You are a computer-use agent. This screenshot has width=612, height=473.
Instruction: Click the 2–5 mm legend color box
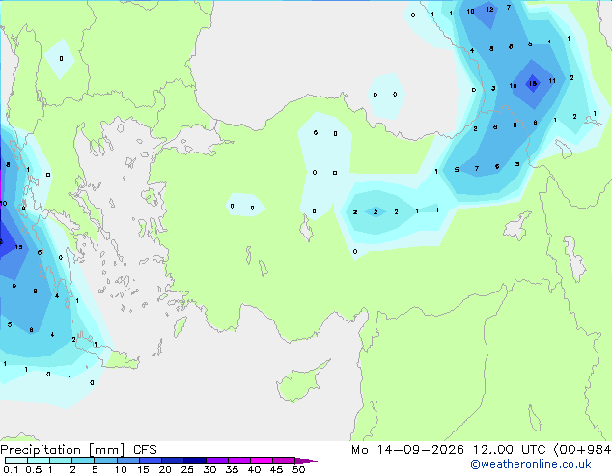pos(83,460)
